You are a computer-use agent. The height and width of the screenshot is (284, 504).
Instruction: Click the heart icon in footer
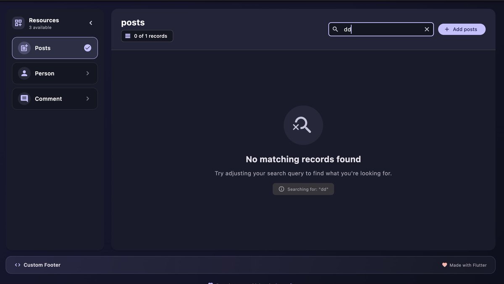pyautogui.click(x=444, y=265)
